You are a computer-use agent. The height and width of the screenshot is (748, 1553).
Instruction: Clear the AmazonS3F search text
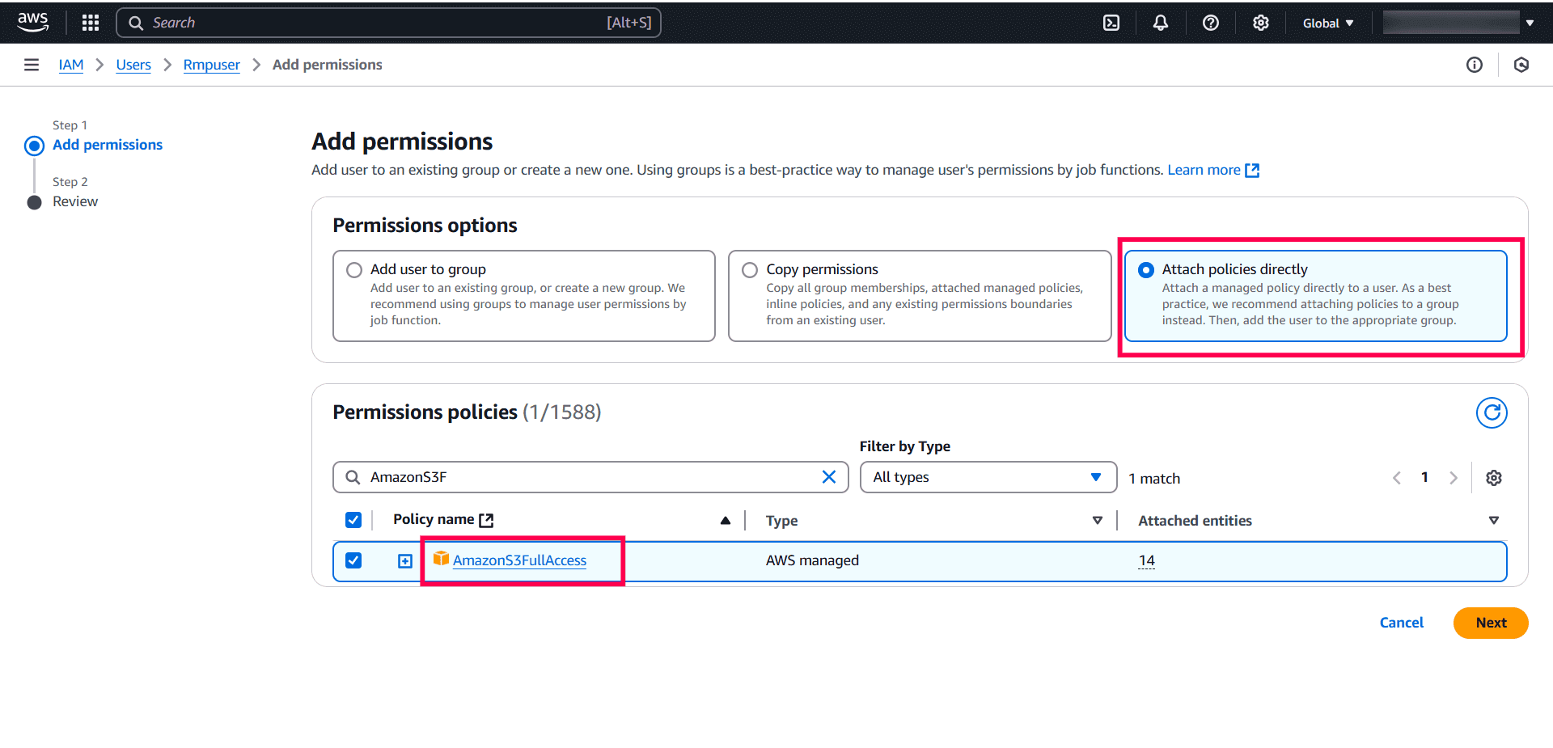coord(829,477)
